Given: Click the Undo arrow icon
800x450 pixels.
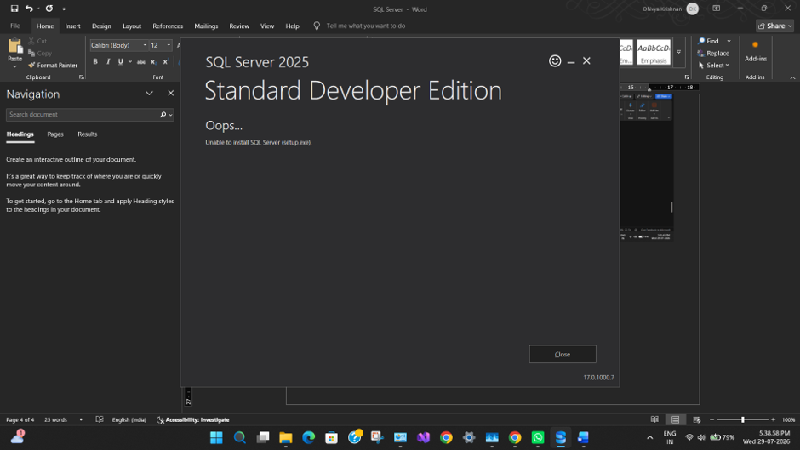Looking at the screenshot, I should 29,9.
